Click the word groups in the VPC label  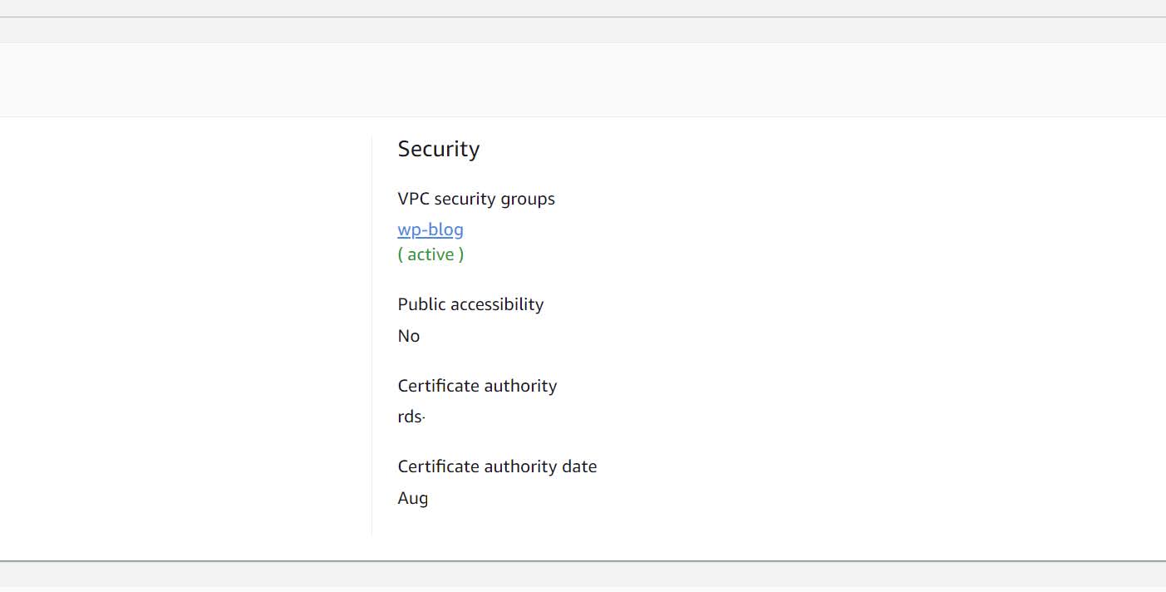coord(527,200)
